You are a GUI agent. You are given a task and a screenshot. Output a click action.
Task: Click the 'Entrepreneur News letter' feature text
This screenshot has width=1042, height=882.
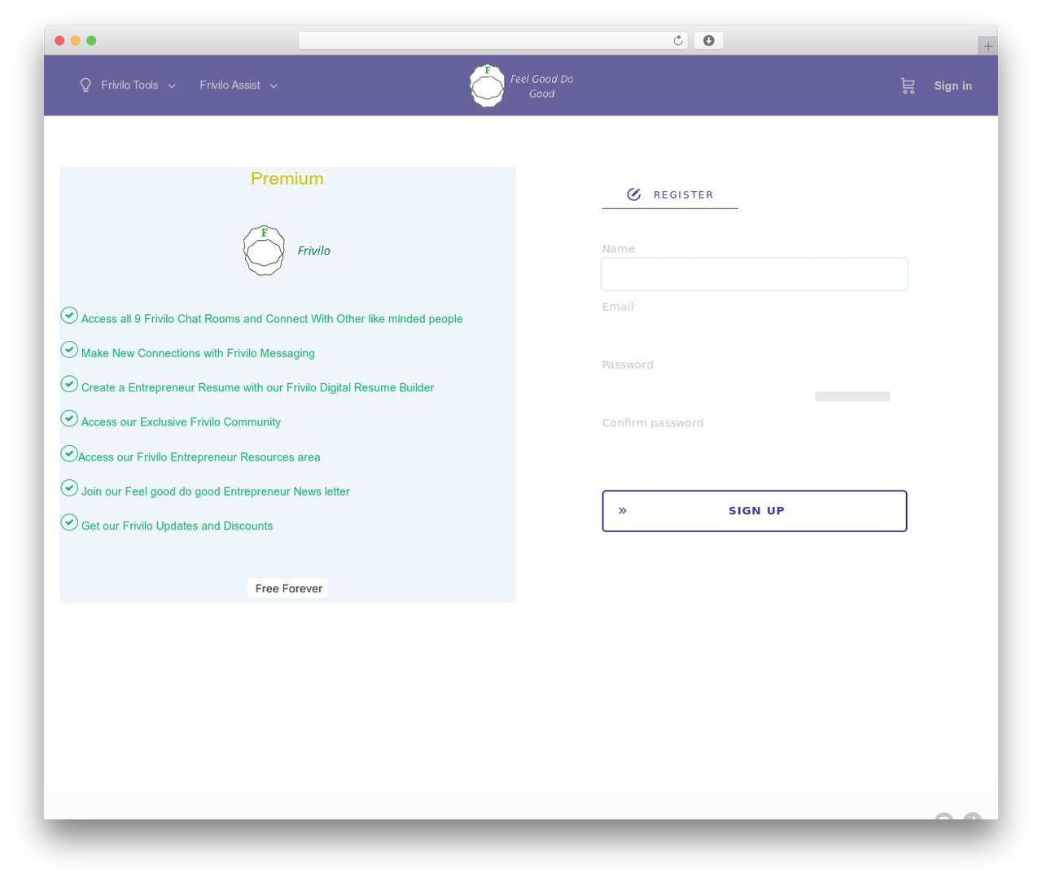(216, 491)
